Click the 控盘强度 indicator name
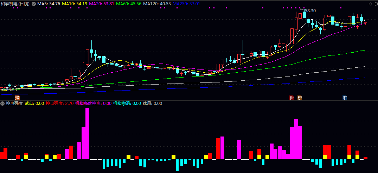 [14, 104]
